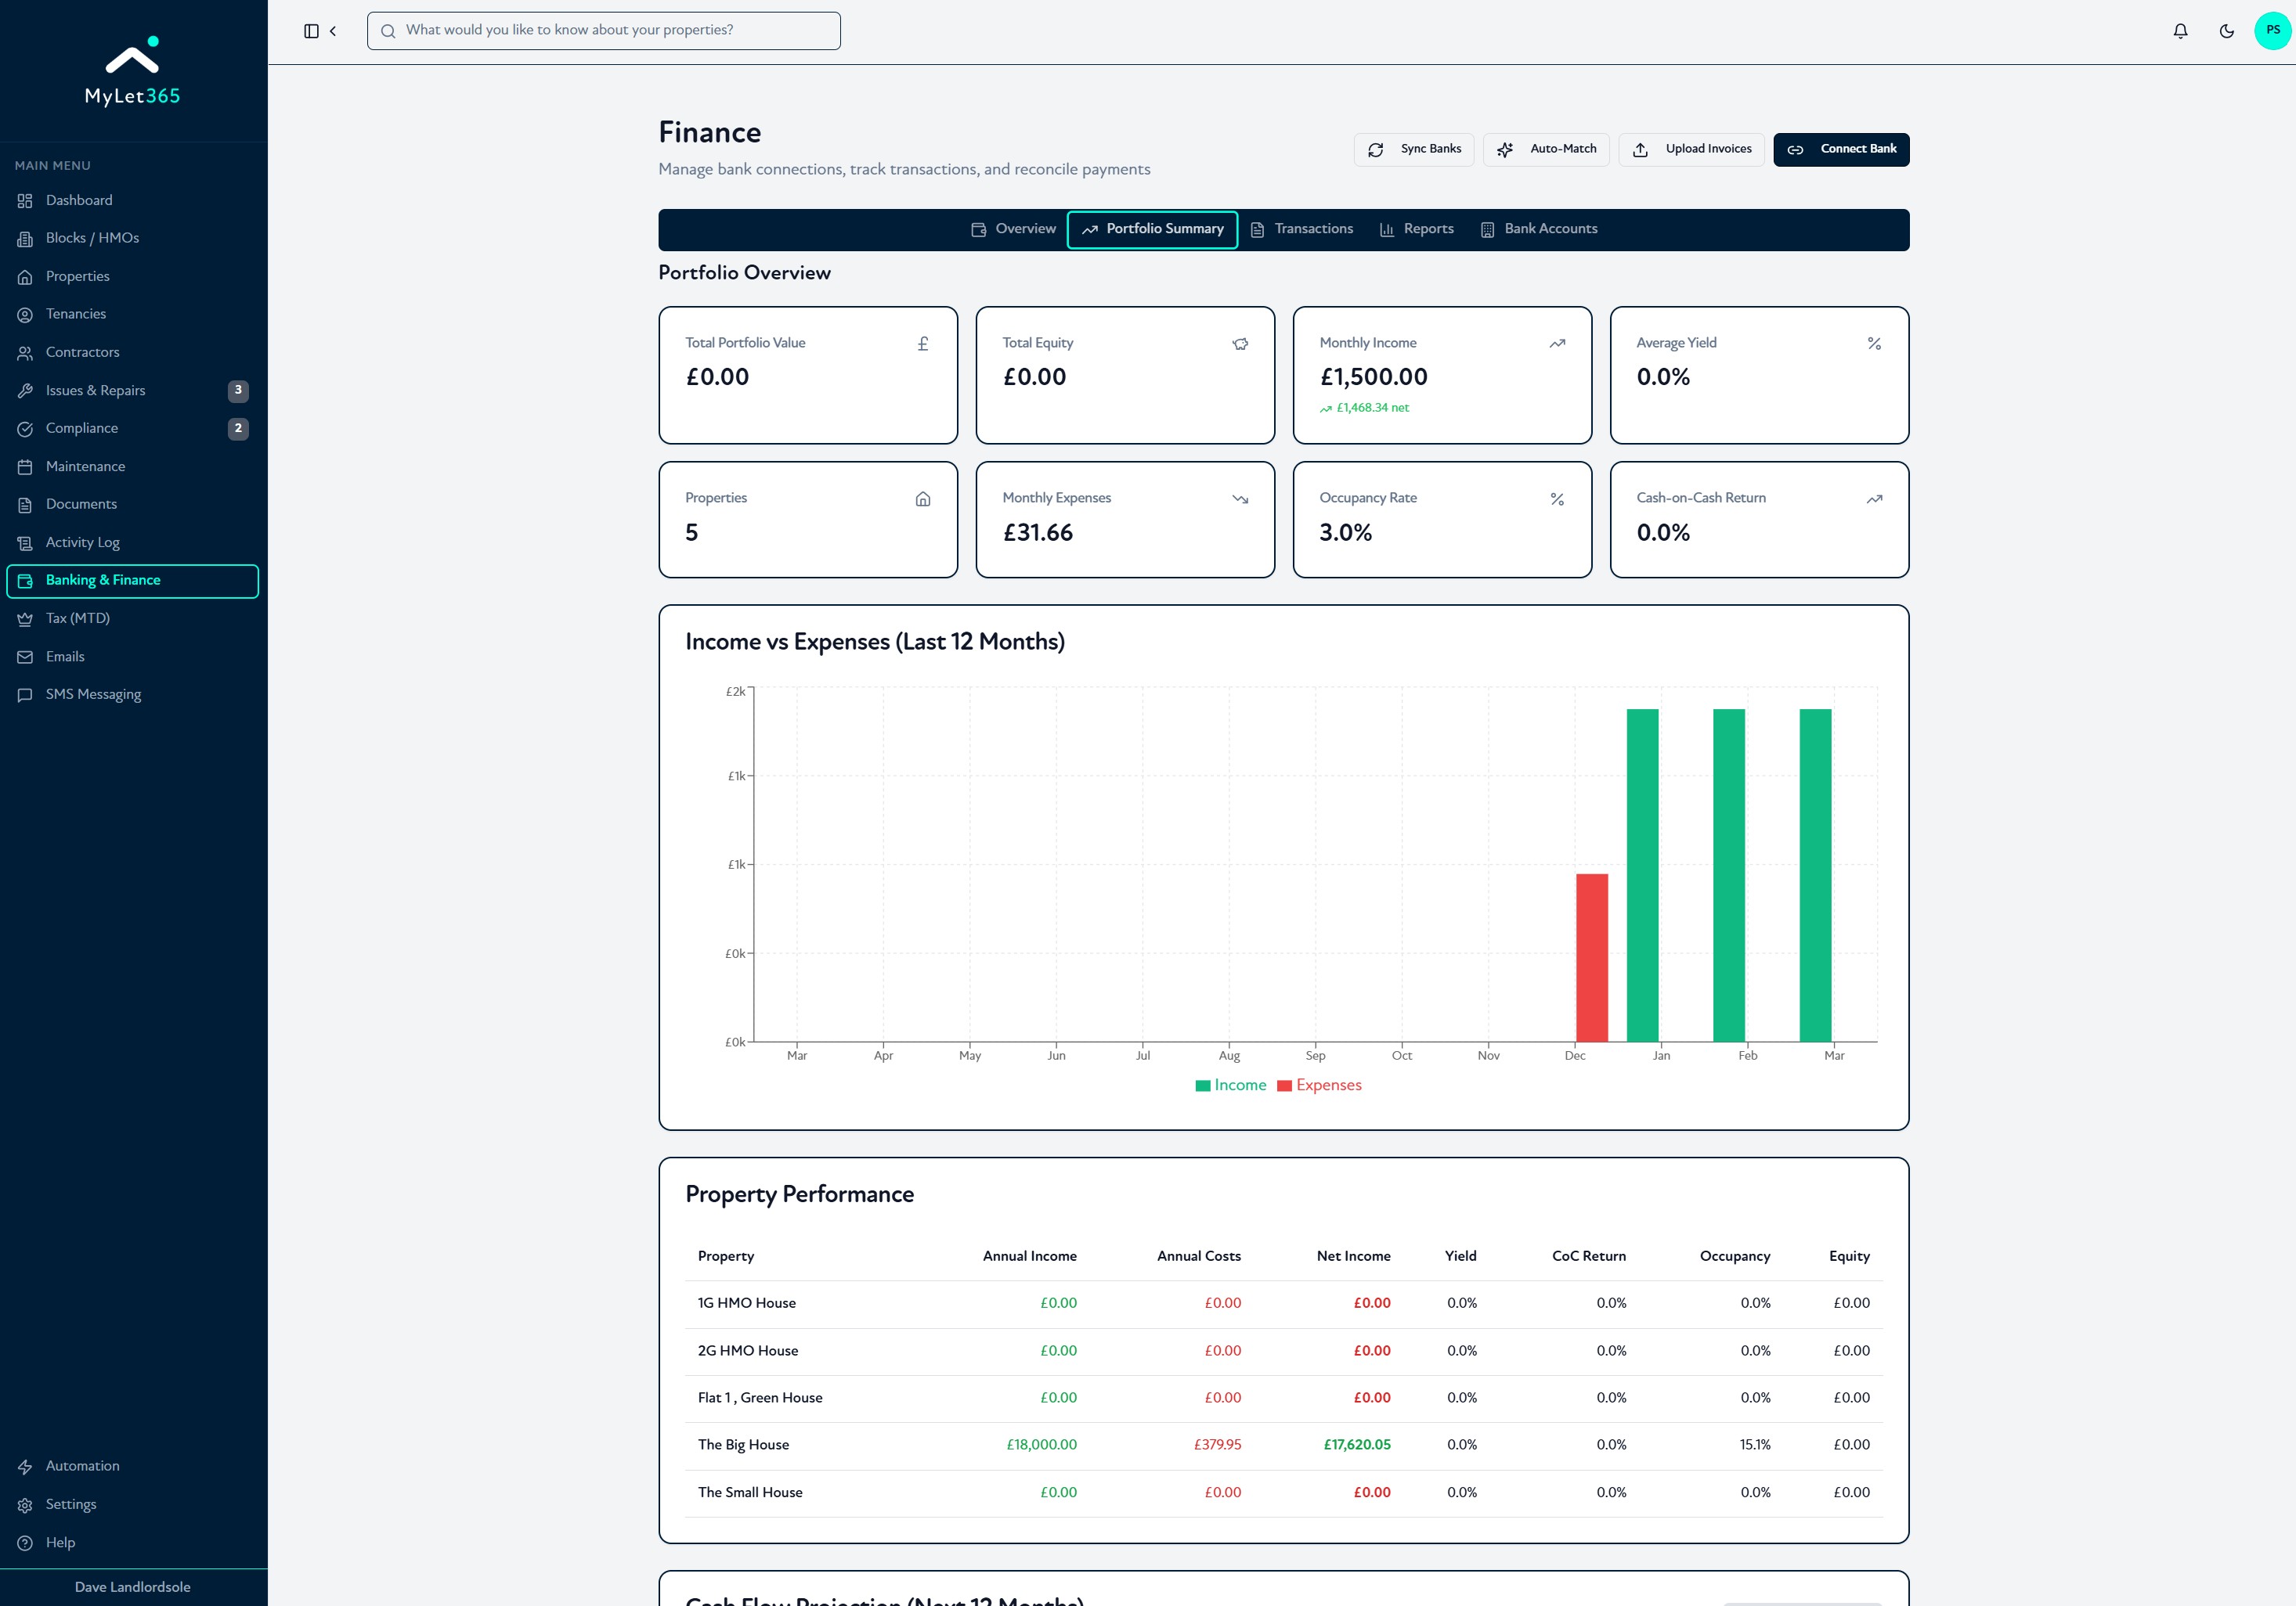
Task: Click the Issues & Repairs wrench icon
Action: click(x=25, y=391)
